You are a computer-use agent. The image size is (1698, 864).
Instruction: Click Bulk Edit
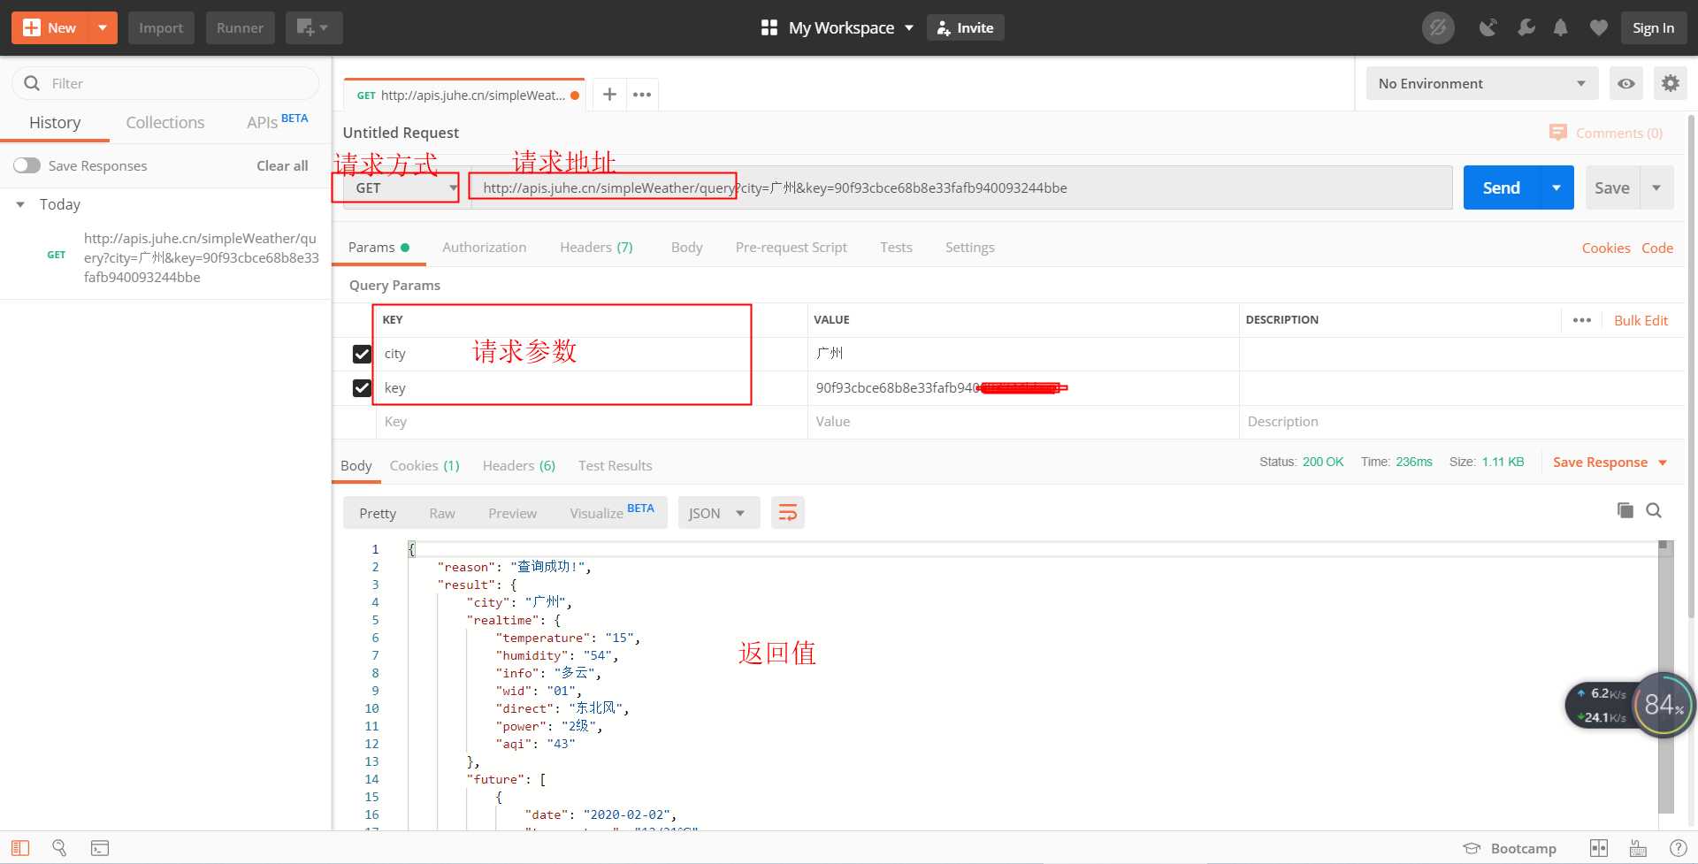[1641, 320]
